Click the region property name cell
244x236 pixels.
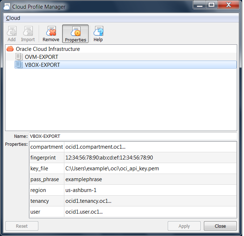click(x=47, y=190)
